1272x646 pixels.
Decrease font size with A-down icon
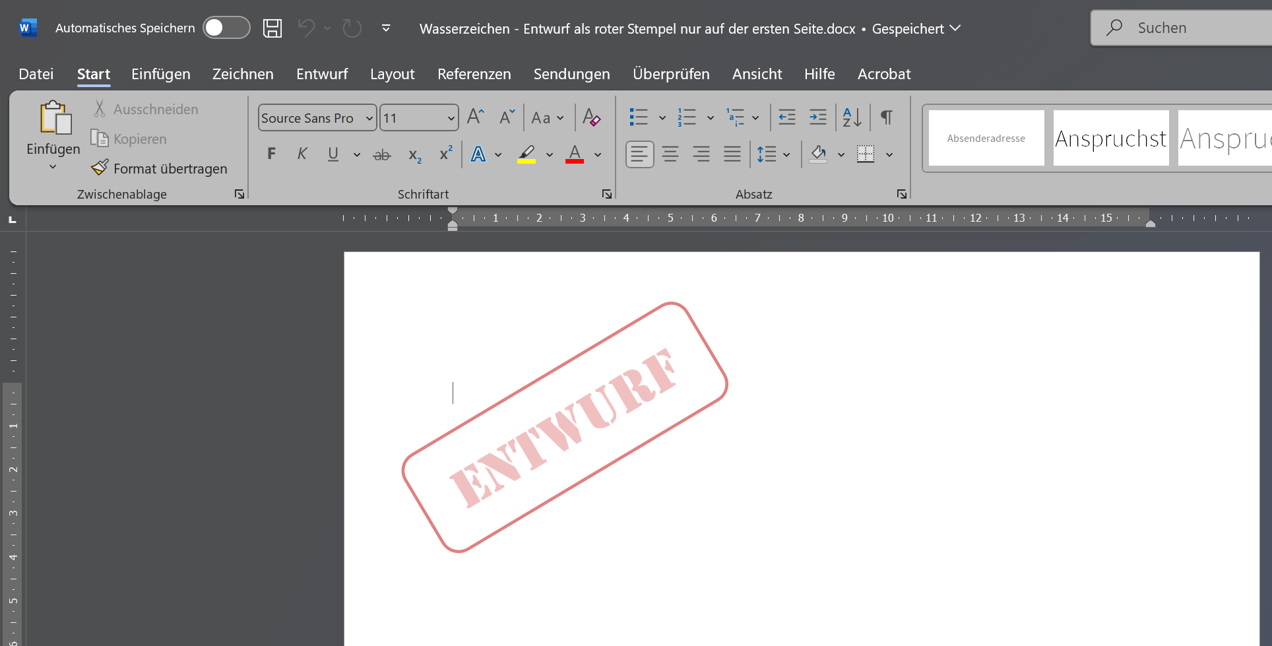coord(507,117)
